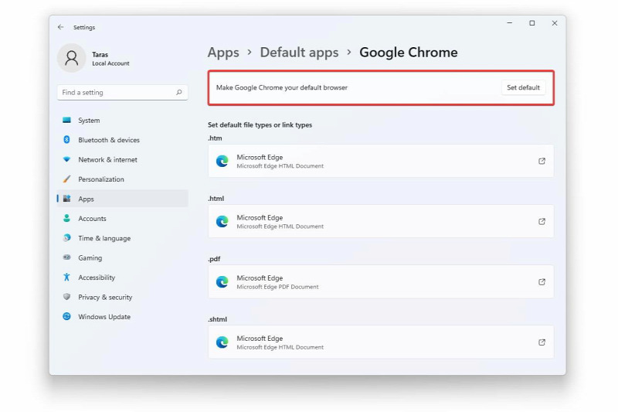Go to Default apps breadcrumb link
618x412 pixels.
pyautogui.click(x=299, y=53)
